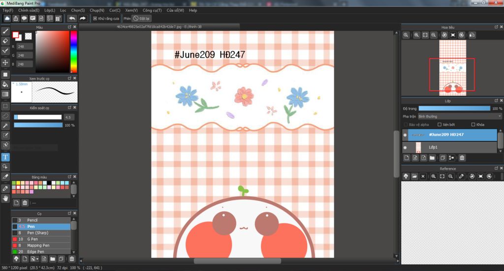Viewport: 504px width, 271px height.
Task: Click the Đặt lại reset button
Action: pos(142,19)
